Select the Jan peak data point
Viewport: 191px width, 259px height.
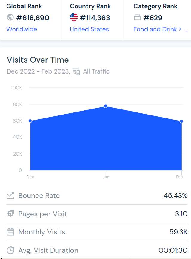106,106
